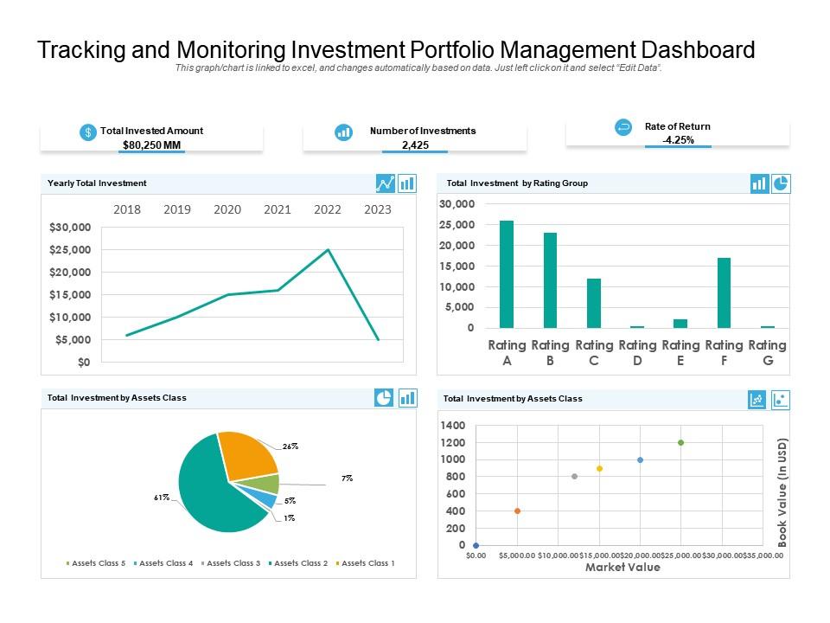The height and width of the screenshot is (623, 830).
Task: Click the 2018 year label
Action: tap(127, 209)
